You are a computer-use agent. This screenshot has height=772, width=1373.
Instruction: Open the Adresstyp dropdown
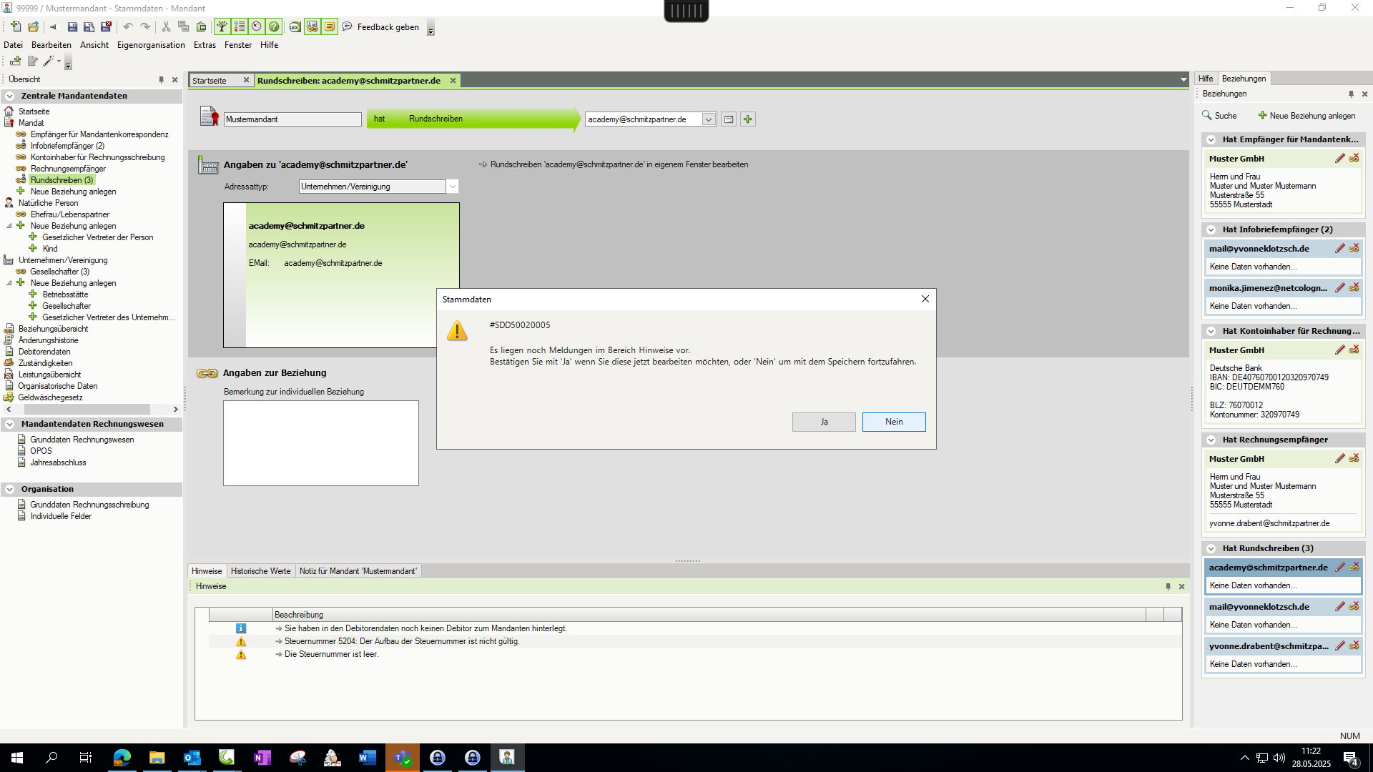pos(452,187)
